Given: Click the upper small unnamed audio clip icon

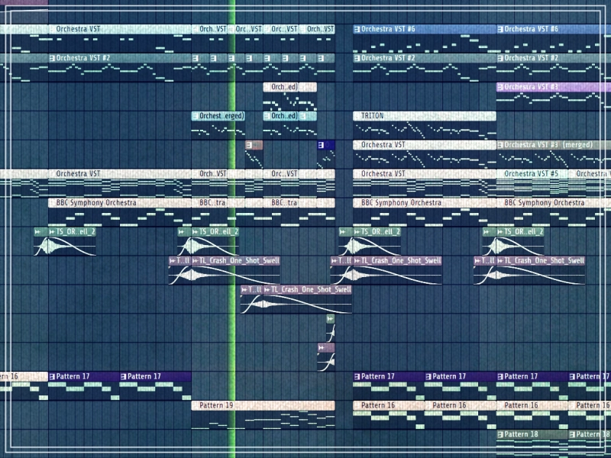Looking at the screenshot, I should [330, 318].
